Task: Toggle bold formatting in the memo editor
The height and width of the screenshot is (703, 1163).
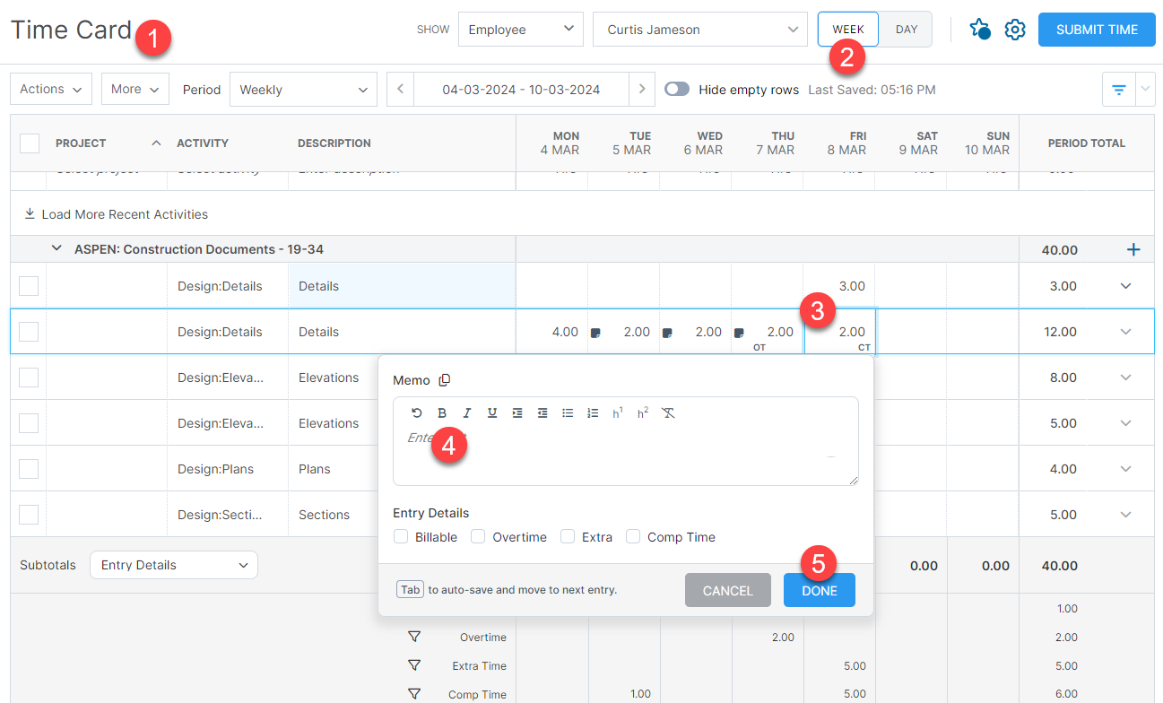Action: (442, 412)
